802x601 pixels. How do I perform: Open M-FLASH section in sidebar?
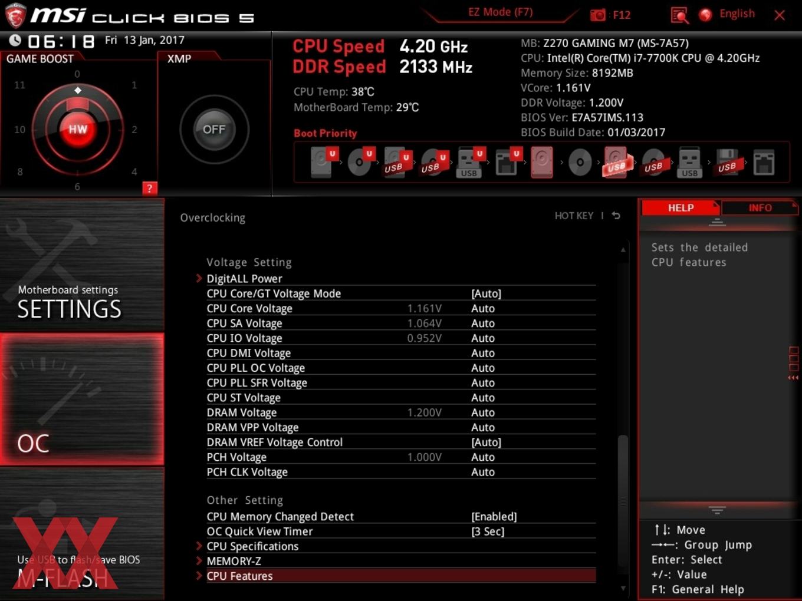82,534
